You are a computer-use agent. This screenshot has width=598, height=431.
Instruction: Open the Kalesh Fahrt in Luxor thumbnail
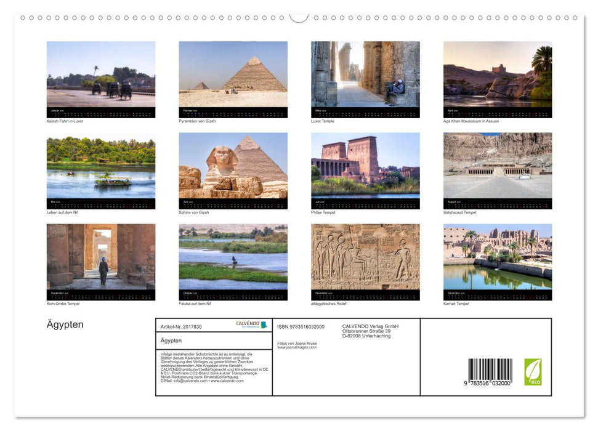coord(101,74)
